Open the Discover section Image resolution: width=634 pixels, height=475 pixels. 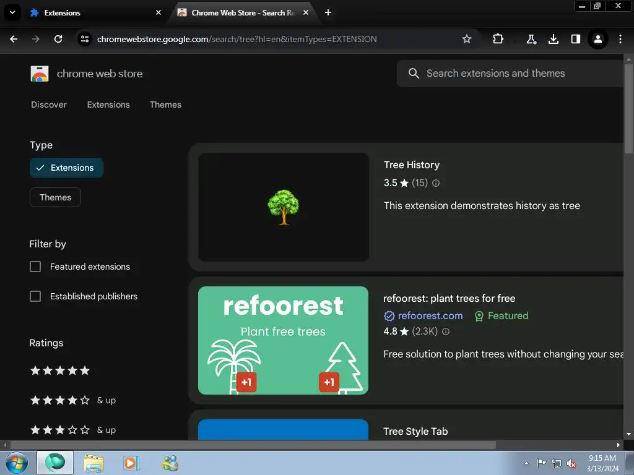[x=49, y=105]
